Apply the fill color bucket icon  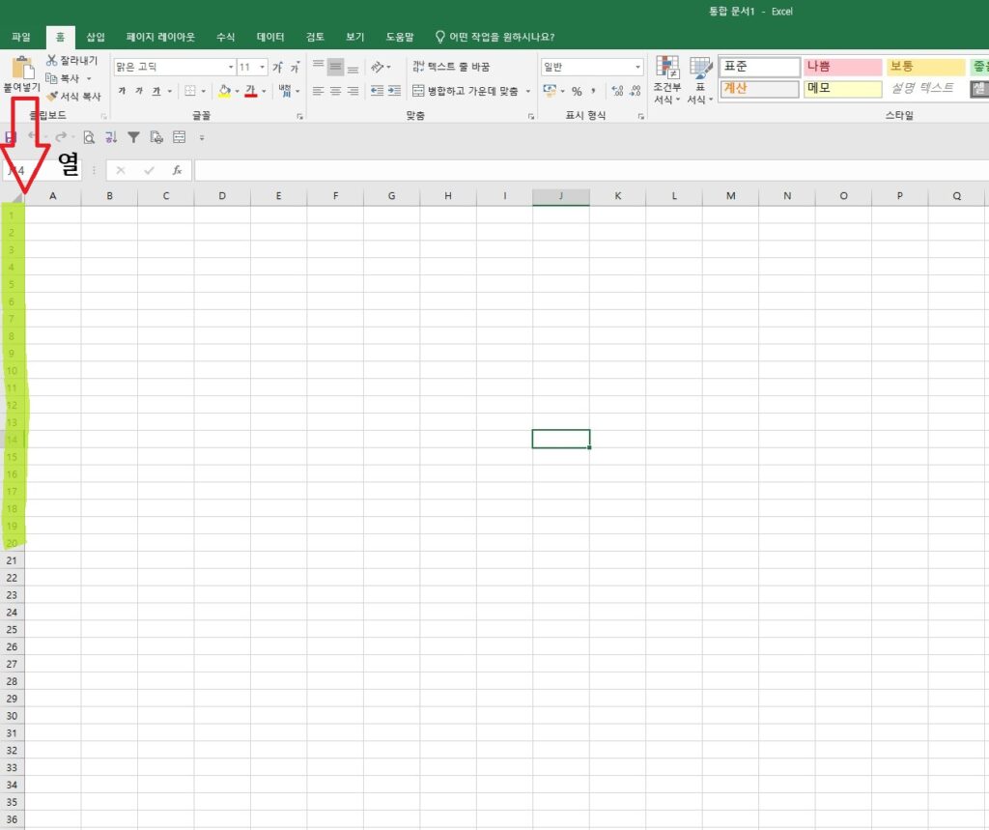click(224, 91)
